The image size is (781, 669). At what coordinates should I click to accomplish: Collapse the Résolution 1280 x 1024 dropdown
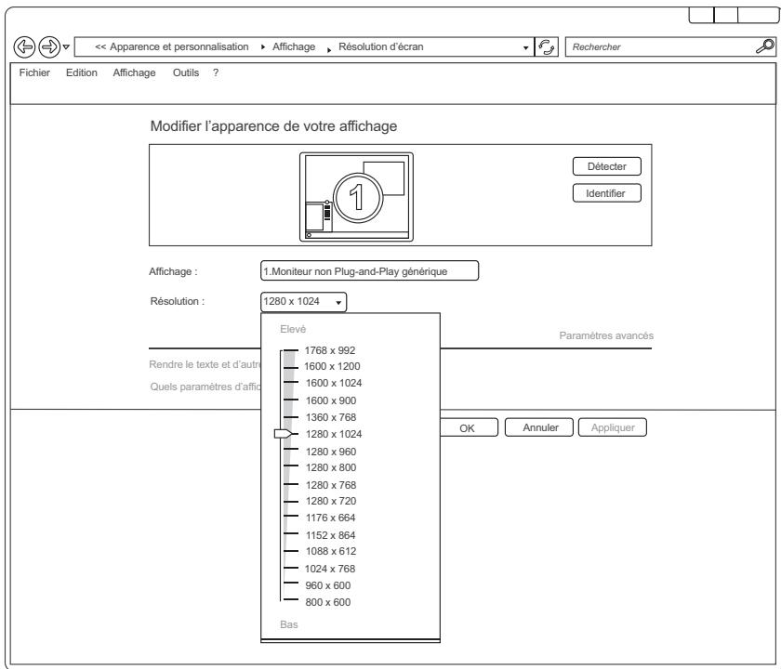point(303,302)
